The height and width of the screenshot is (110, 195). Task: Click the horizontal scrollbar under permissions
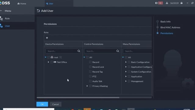click(x=78, y=97)
